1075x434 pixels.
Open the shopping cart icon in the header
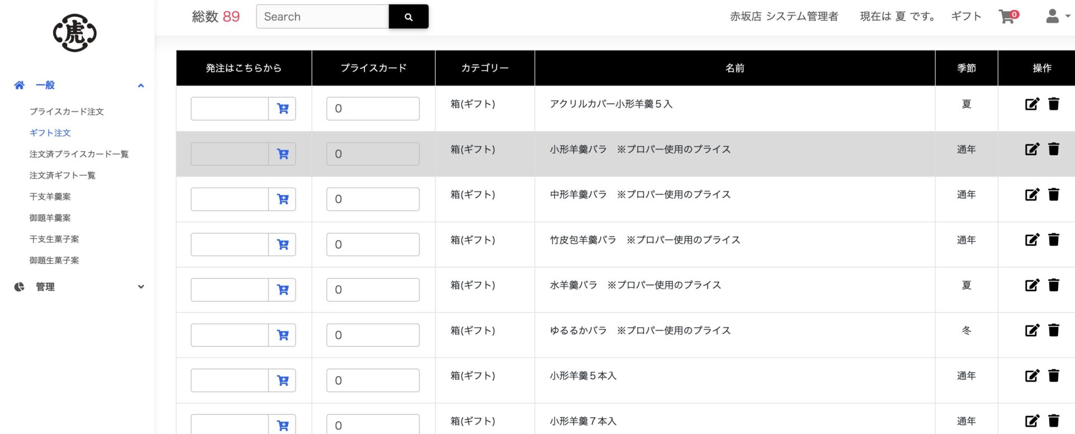(1007, 16)
